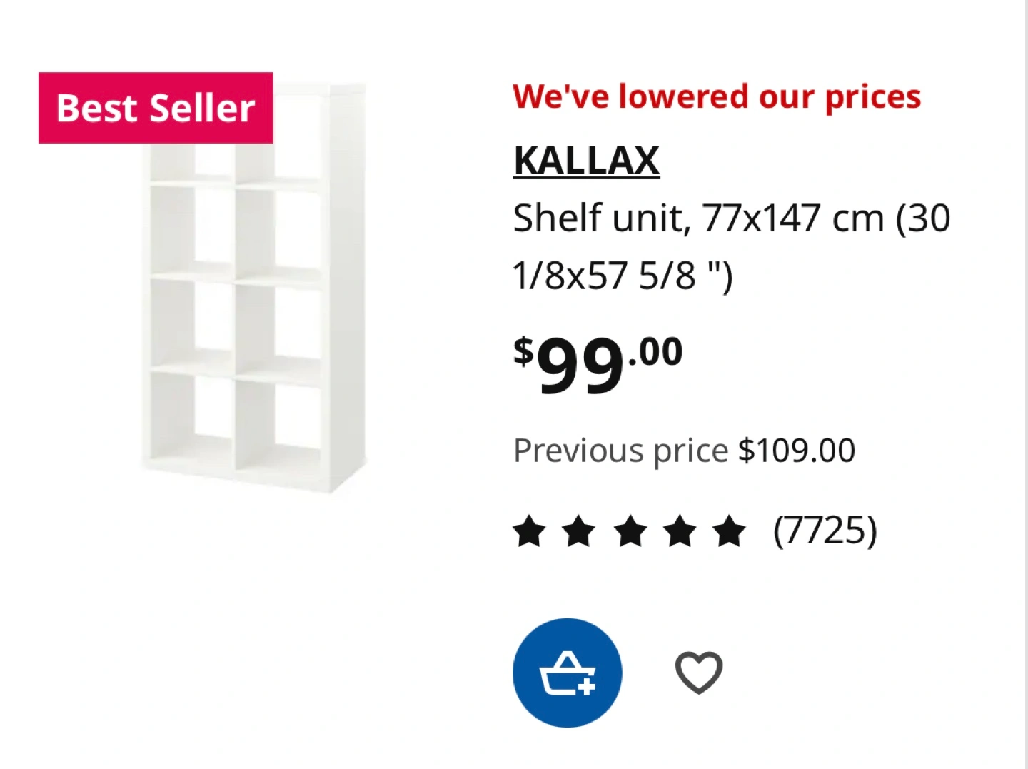This screenshot has height=769, width=1028.
Task: Click "We've lowered our prices" text
Action: coord(717,96)
